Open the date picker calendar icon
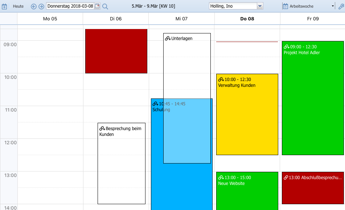 click(x=97, y=6)
